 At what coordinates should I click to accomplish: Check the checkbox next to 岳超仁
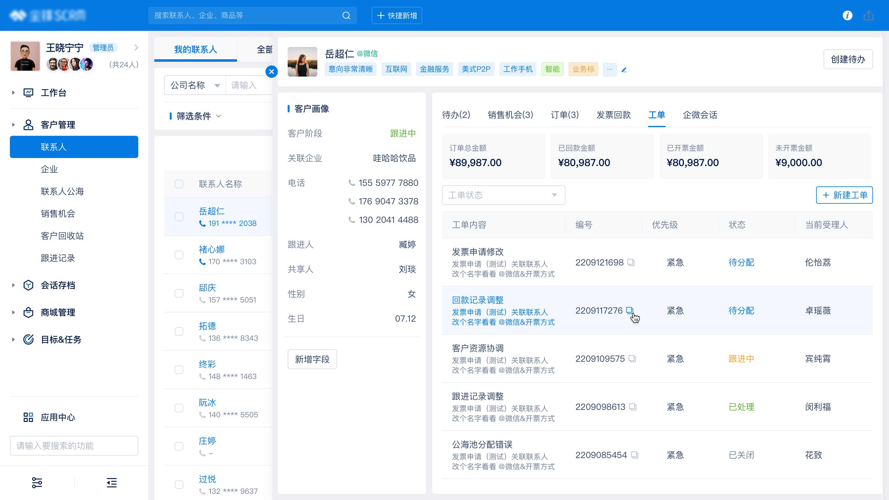179,216
